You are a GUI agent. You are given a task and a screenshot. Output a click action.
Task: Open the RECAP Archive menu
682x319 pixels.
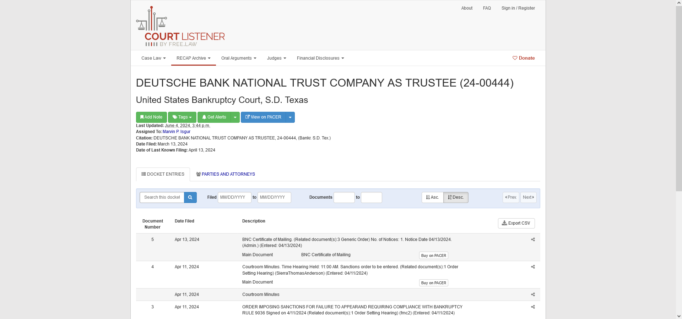coord(194,58)
